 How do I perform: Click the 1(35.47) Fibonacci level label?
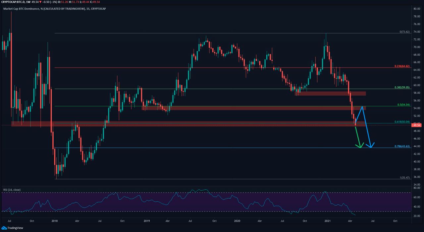tap(404, 178)
